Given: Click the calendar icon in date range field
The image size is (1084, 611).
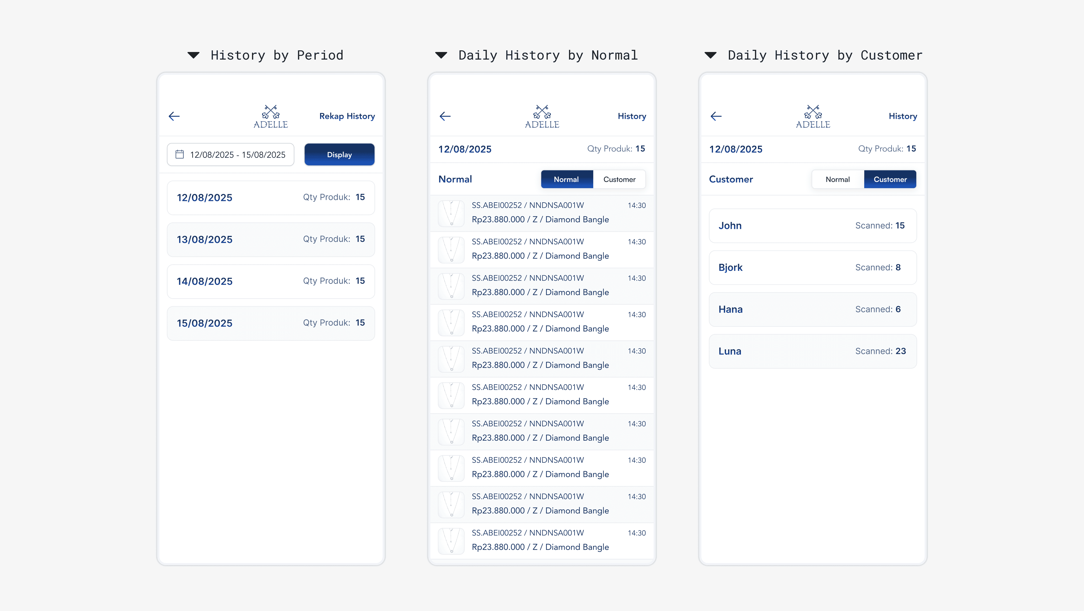Looking at the screenshot, I should 180,154.
